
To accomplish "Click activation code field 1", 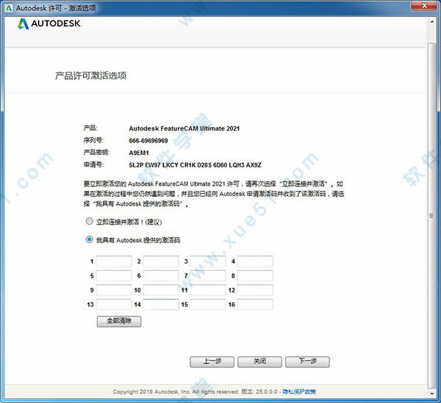I will pyautogui.click(x=114, y=261).
